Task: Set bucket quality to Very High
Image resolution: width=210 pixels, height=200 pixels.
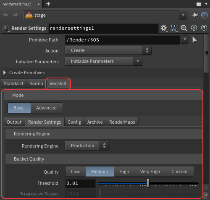Action: point(150,171)
